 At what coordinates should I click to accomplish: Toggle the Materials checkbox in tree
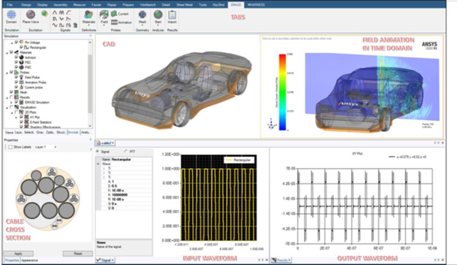pos(12,52)
